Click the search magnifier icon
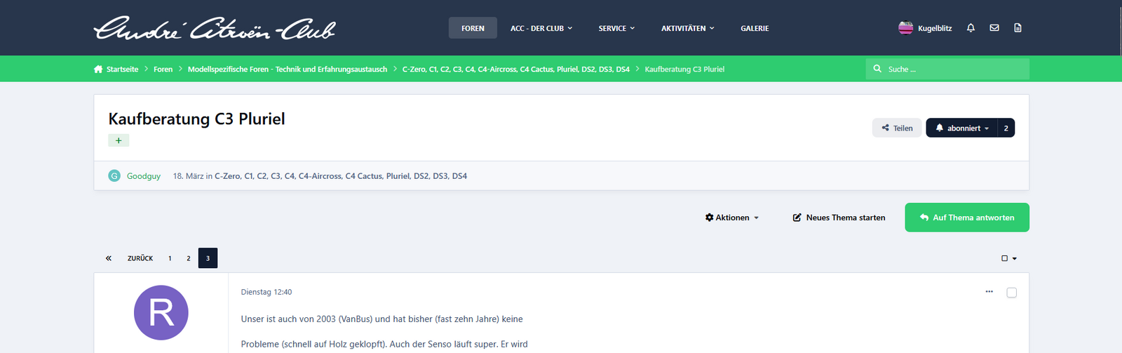 point(877,69)
